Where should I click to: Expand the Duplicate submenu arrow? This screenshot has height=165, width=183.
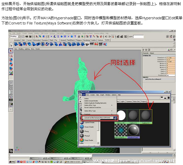coord(112,114)
